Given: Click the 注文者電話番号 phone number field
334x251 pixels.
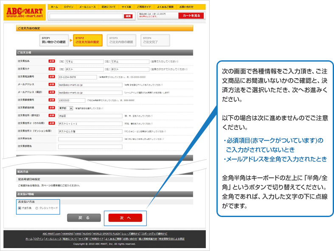Looking at the screenshot, I should click(78, 77).
